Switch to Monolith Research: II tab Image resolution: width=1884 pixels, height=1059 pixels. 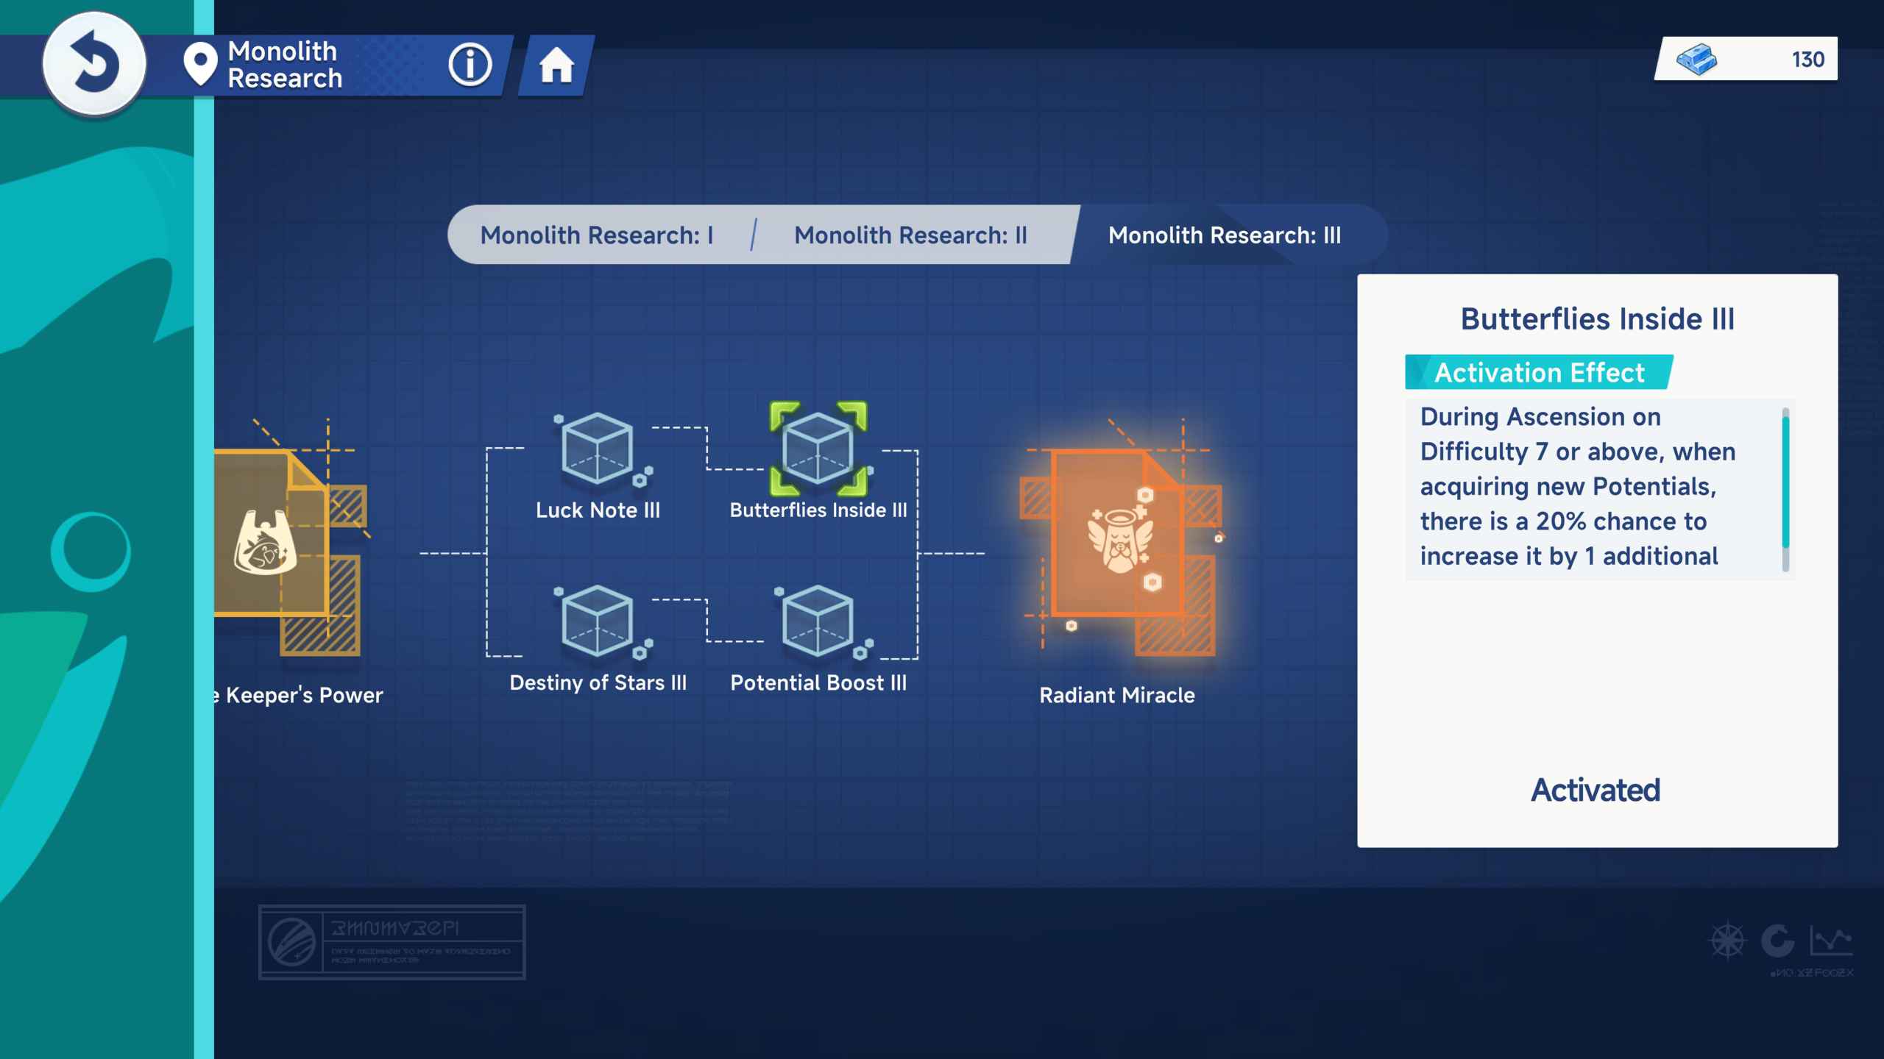(910, 235)
